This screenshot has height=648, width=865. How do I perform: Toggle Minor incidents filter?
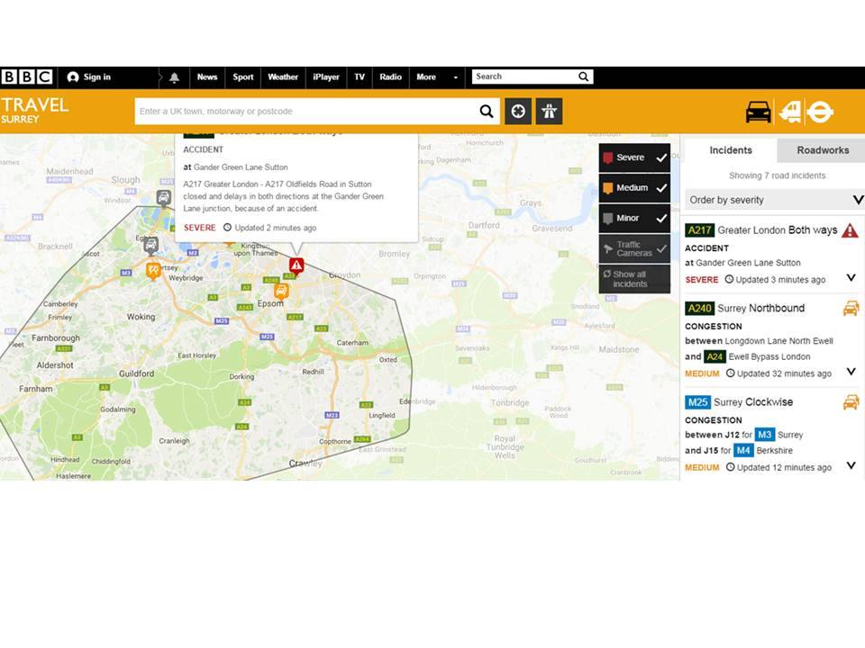click(634, 218)
